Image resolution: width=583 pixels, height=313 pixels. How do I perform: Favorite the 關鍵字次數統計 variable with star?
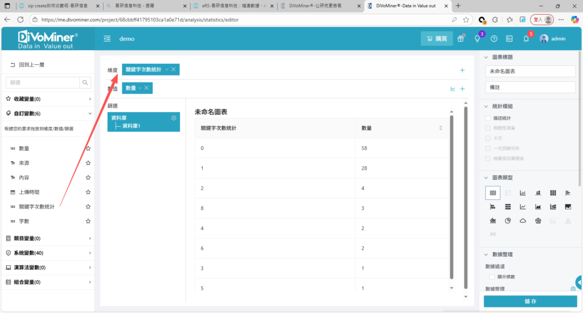(x=88, y=207)
